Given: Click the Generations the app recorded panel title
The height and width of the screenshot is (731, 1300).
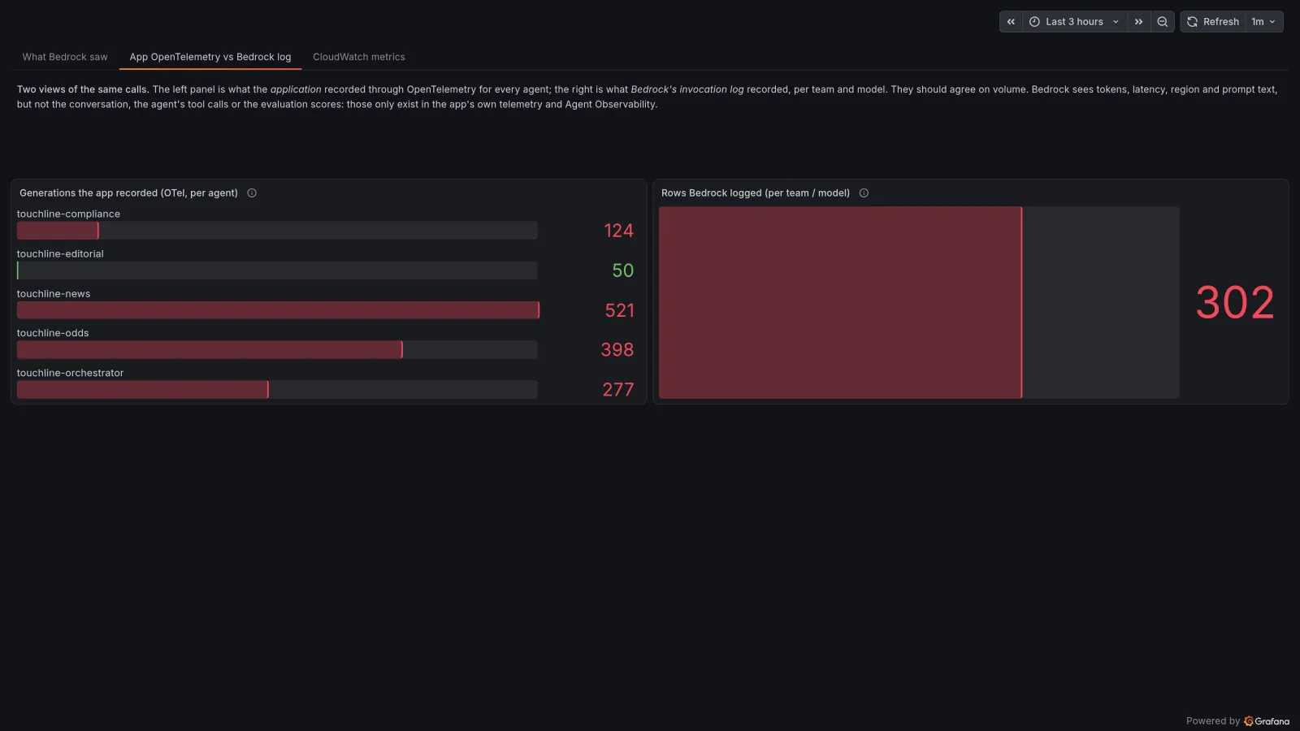Looking at the screenshot, I should 128,193.
